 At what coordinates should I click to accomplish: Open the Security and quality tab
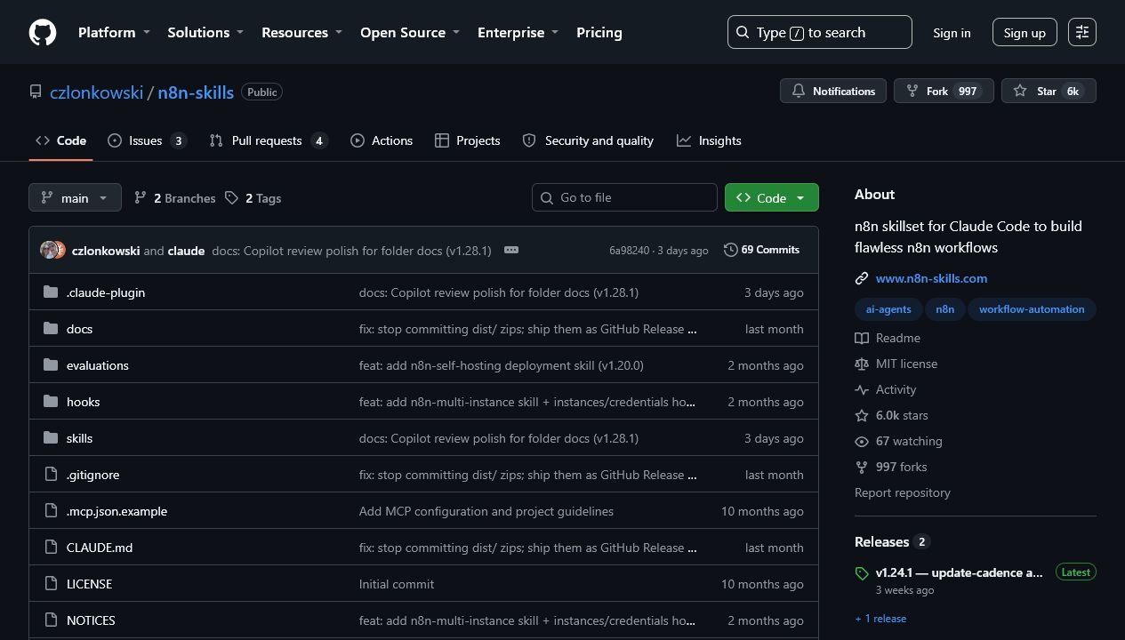coord(588,140)
